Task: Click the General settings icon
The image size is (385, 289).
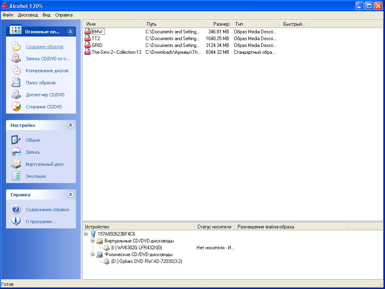Action: click(16, 140)
